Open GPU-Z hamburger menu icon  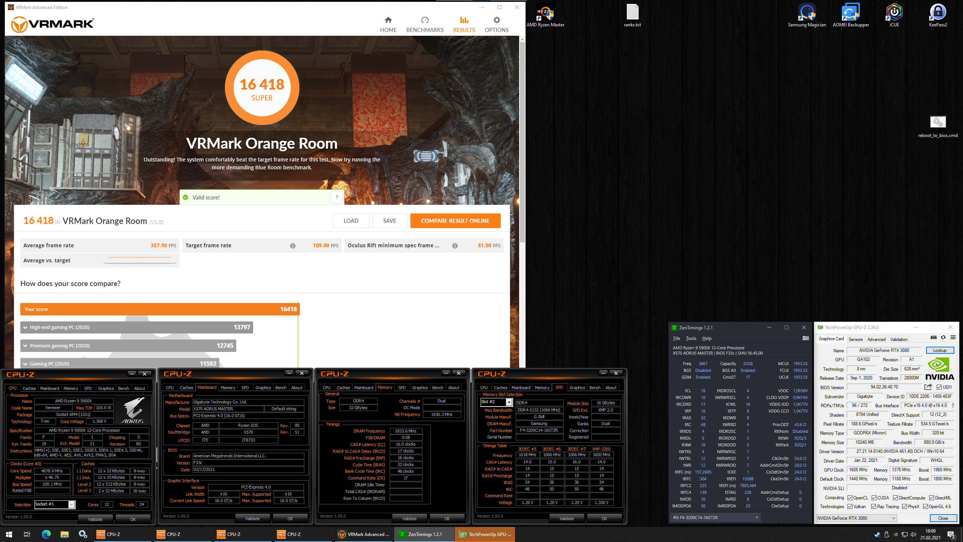click(x=953, y=337)
